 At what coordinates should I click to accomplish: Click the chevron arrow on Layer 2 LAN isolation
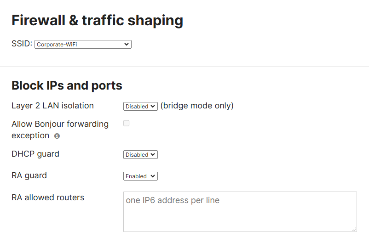pyautogui.click(x=153, y=106)
